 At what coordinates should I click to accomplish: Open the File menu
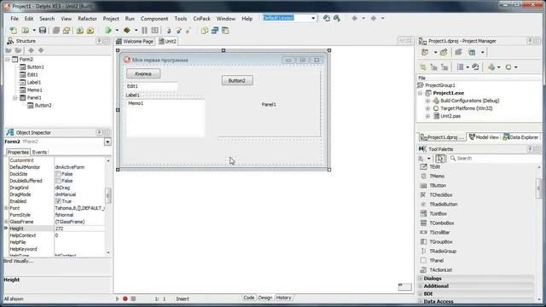click(x=15, y=19)
